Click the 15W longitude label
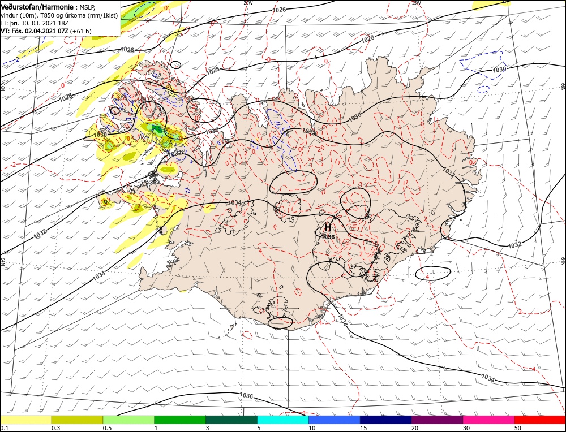This screenshot has height=432, width=566. click(416, 2)
